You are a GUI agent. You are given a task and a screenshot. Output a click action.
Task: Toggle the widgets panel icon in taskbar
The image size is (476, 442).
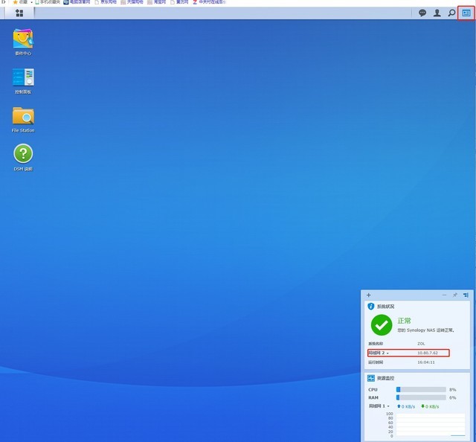click(x=466, y=13)
